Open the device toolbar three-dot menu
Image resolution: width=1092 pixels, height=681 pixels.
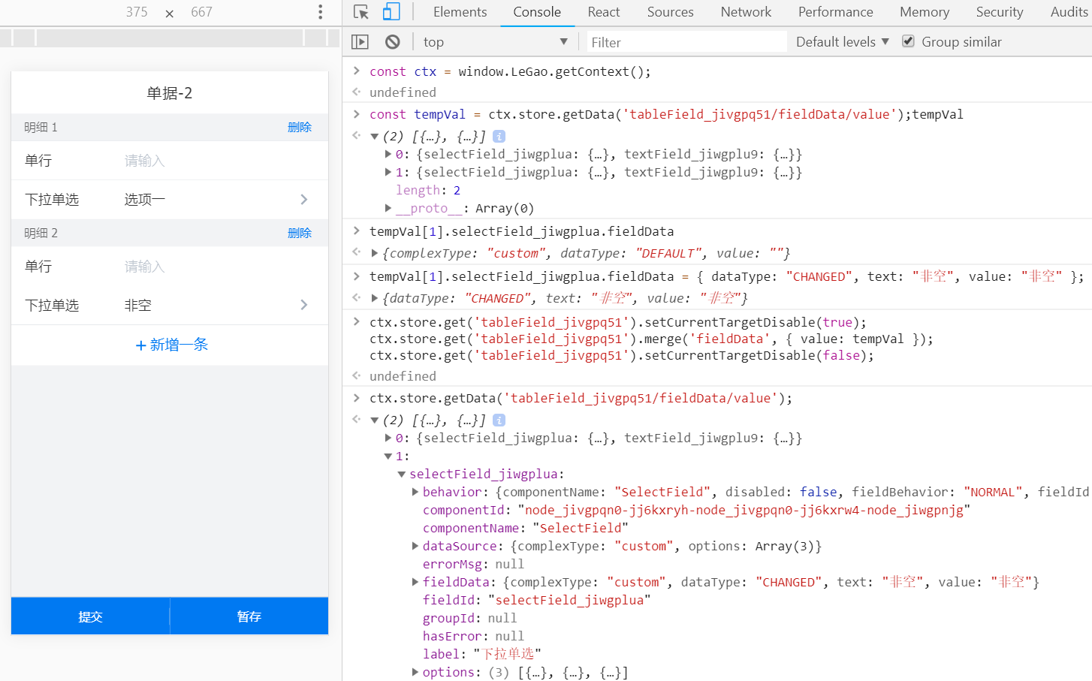click(321, 12)
